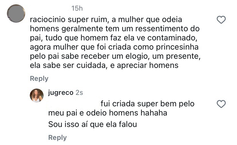Click the 15h timestamp
237x145 pixels.
(77, 9)
